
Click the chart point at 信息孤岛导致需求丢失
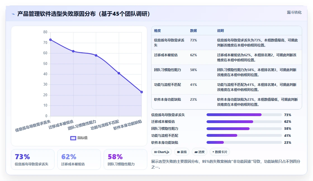coord(51,40)
